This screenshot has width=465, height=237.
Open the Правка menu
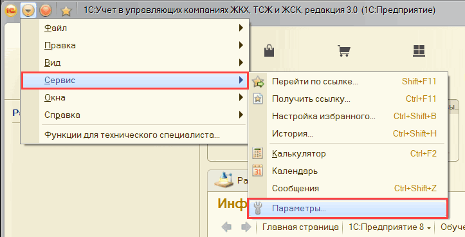[x=134, y=46]
